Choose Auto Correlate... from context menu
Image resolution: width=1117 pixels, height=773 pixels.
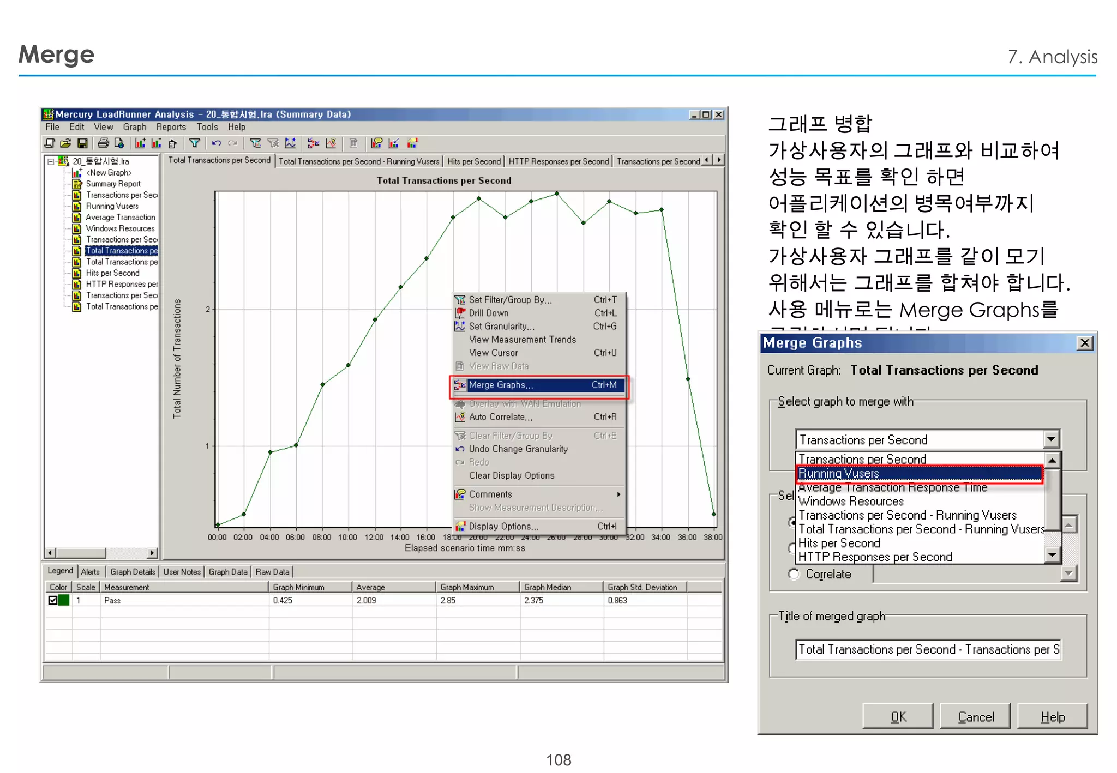(539, 417)
